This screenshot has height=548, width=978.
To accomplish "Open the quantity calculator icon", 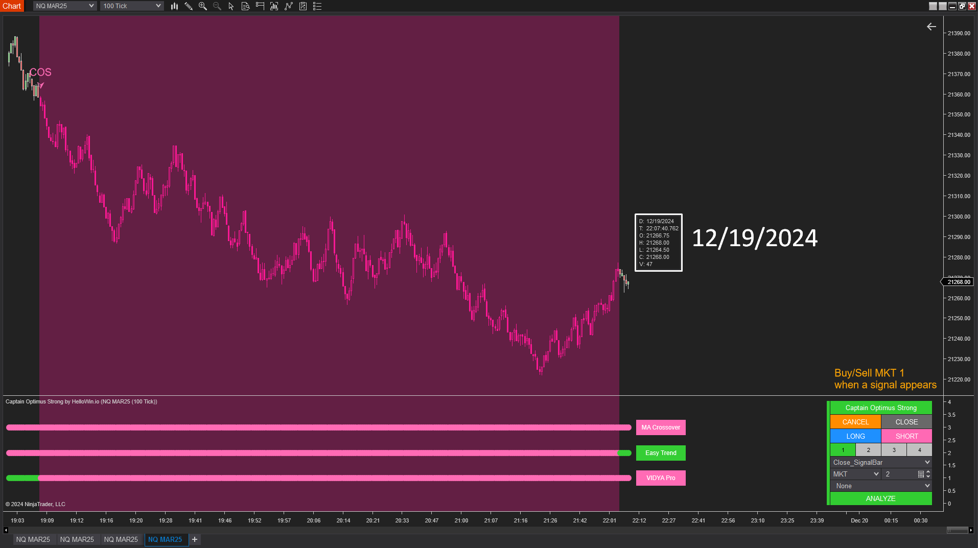I will point(921,474).
